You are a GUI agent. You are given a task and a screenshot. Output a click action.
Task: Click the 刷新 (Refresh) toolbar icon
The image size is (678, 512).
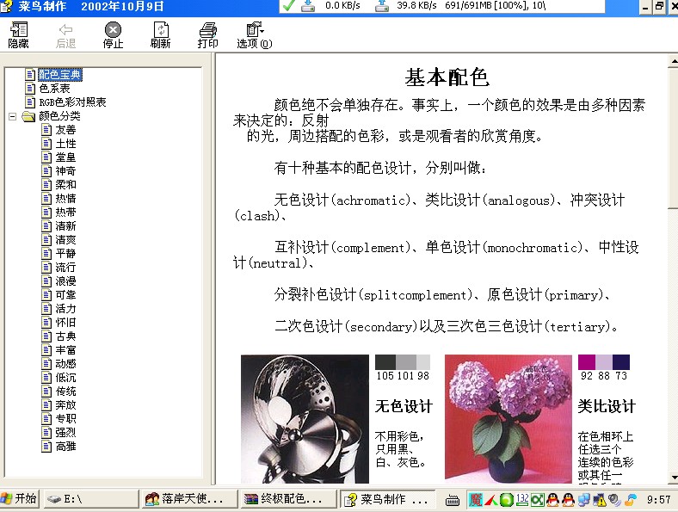click(x=160, y=35)
